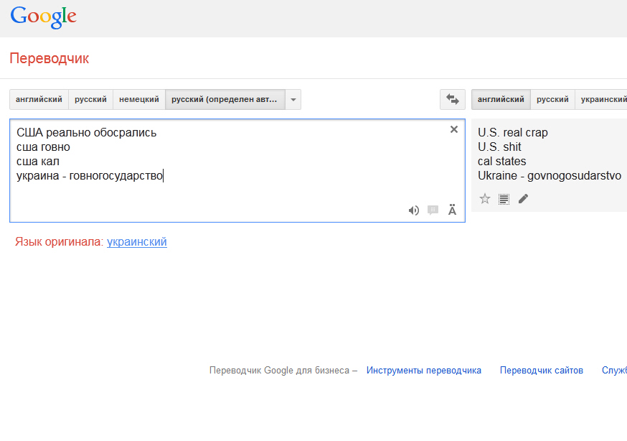627x441 pixels.
Task: Click the pencil icon to suggest an edit
Action: 523,199
